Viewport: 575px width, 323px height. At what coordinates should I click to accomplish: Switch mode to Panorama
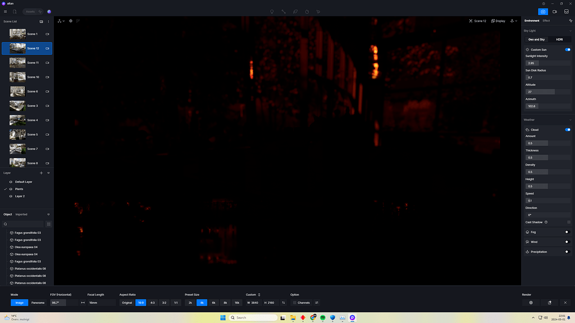point(38,303)
